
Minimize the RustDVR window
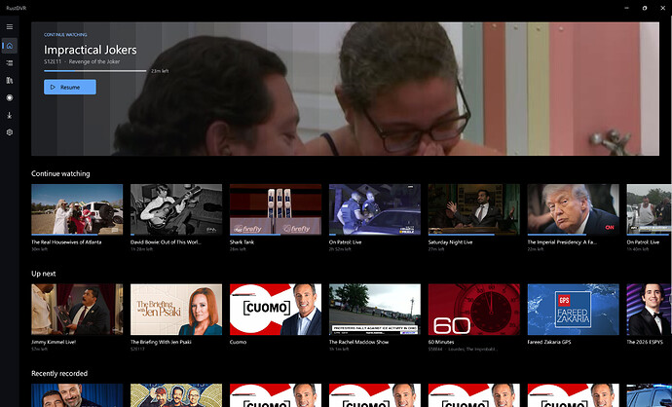click(x=626, y=8)
